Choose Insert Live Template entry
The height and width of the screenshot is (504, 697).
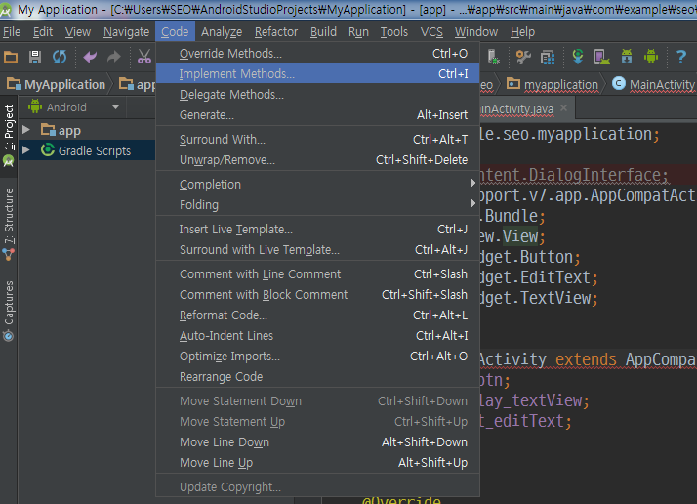point(317,229)
